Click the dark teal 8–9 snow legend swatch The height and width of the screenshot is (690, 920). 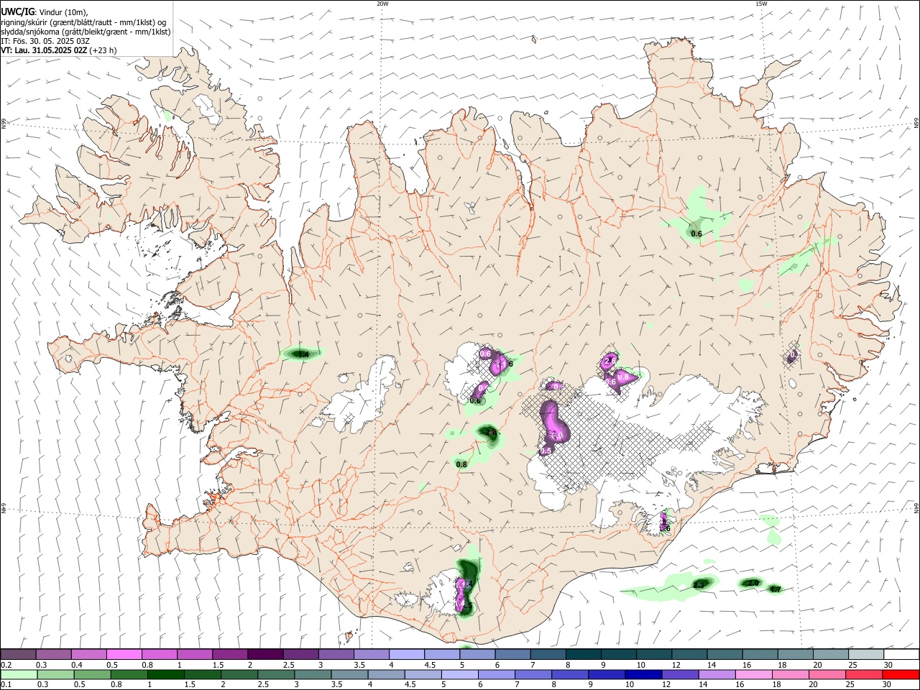pyautogui.click(x=583, y=655)
